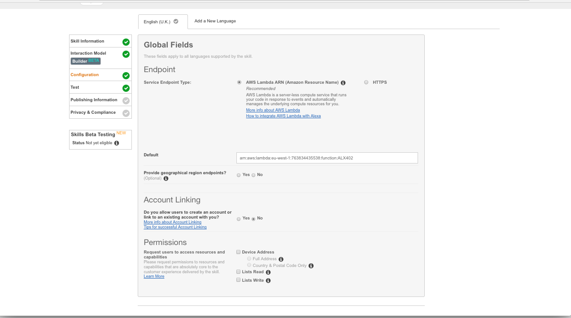Open the info tooltip beside Status Not yet eligible
This screenshot has width=571, height=318.
[116, 143]
